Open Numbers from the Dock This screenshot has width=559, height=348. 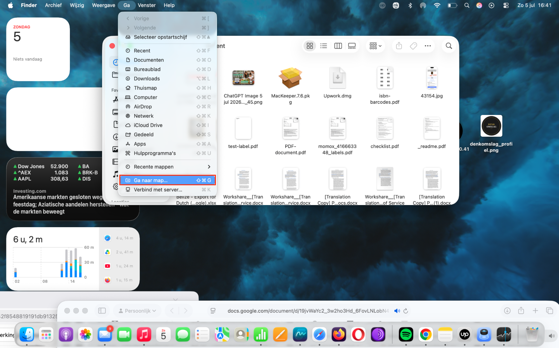click(x=261, y=334)
